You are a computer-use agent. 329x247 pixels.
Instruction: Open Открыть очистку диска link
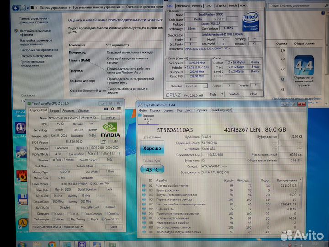click(x=36, y=56)
